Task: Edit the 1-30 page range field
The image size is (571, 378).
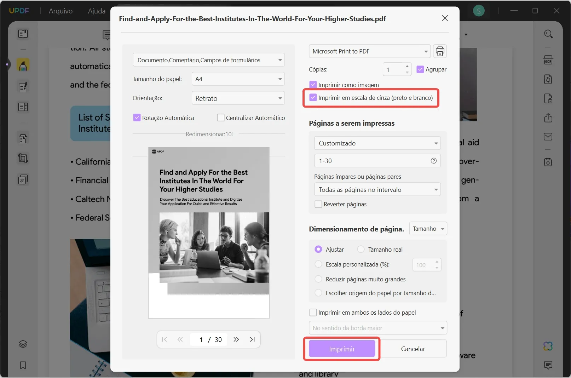Action: click(371, 161)
